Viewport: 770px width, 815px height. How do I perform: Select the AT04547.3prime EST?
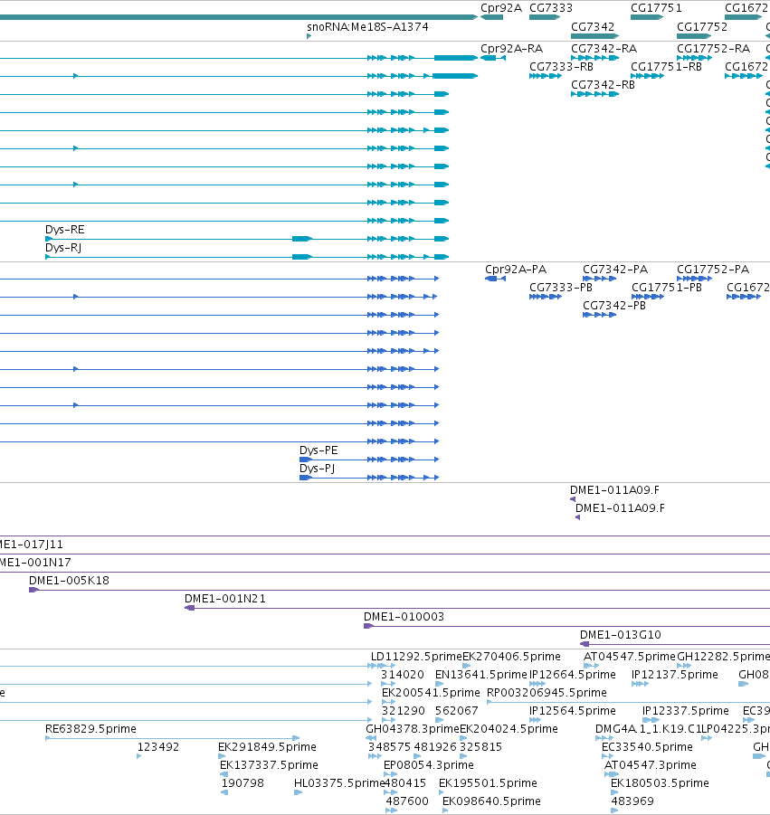point(612,774)
